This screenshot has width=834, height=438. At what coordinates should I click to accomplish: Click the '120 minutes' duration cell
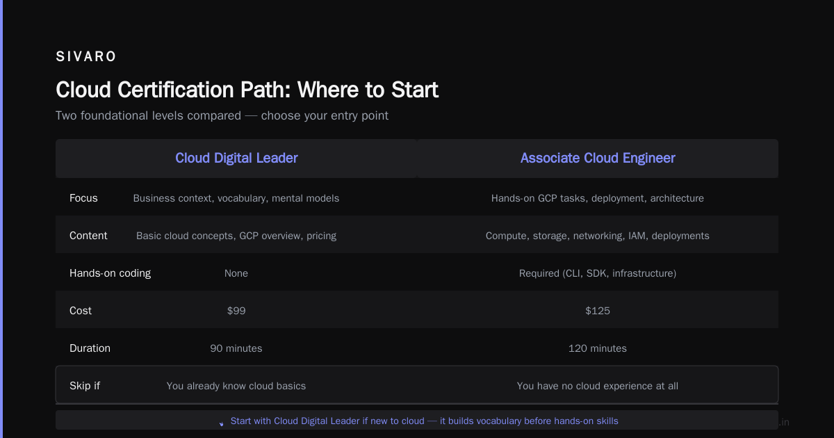(598, 348)
